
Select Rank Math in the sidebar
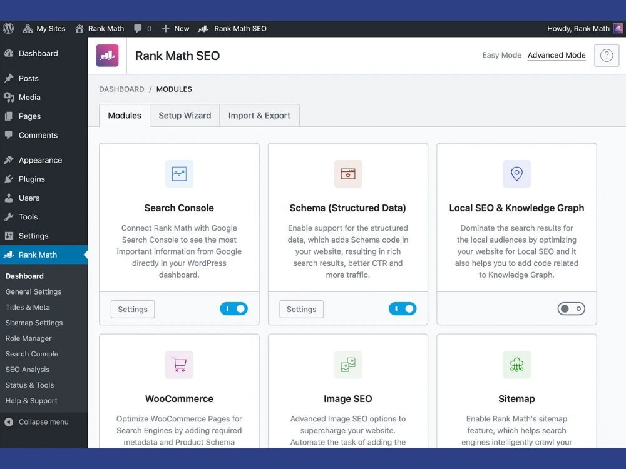pos(44,255)
